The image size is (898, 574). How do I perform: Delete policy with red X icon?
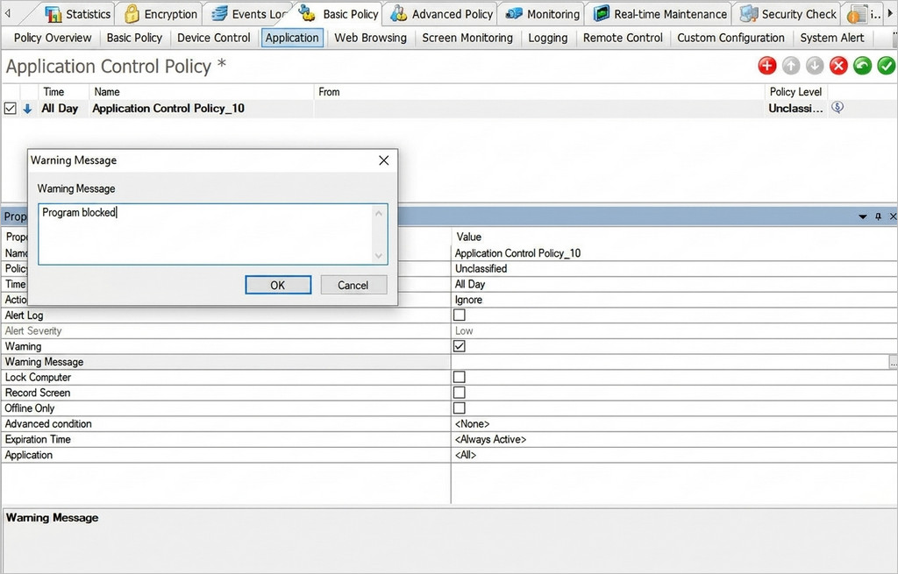point(838,66)
